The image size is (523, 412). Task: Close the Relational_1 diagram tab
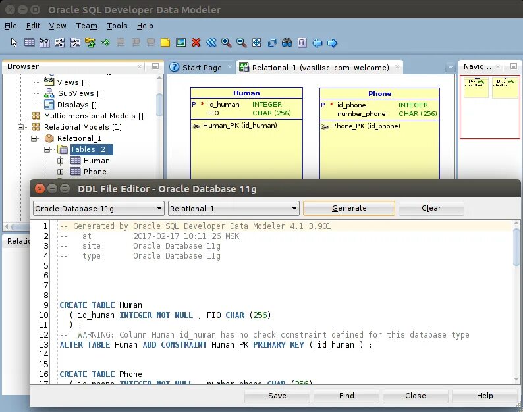397,67
